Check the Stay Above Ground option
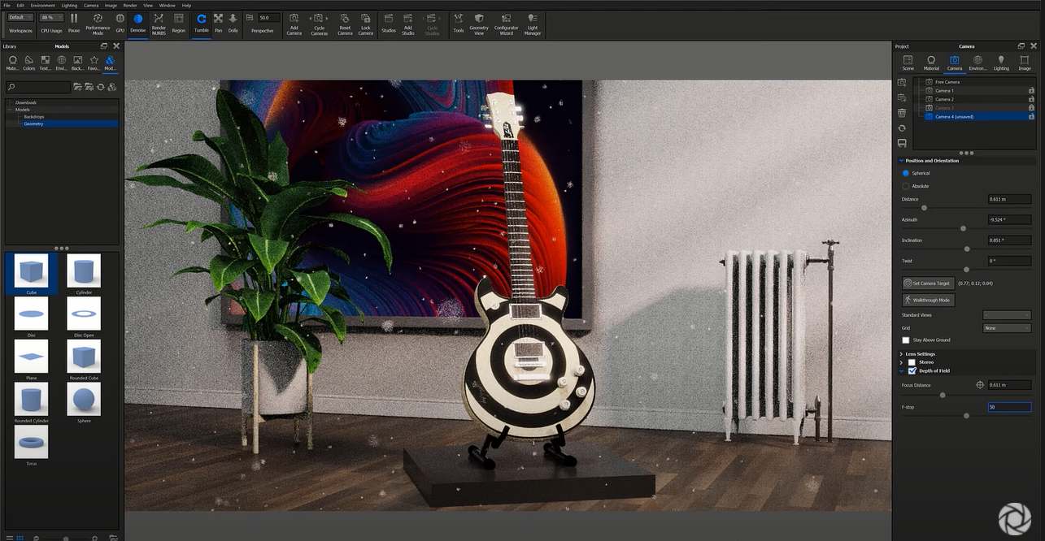1045x541 pixels. [906, 340]
